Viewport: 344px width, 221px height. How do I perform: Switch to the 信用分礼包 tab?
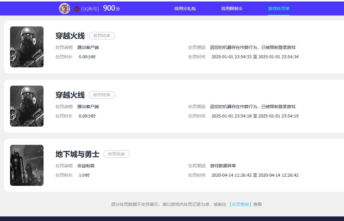(185, 8)
